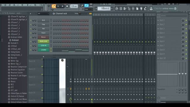
Task: Open the Browser view icon
Action: (129, 9)
